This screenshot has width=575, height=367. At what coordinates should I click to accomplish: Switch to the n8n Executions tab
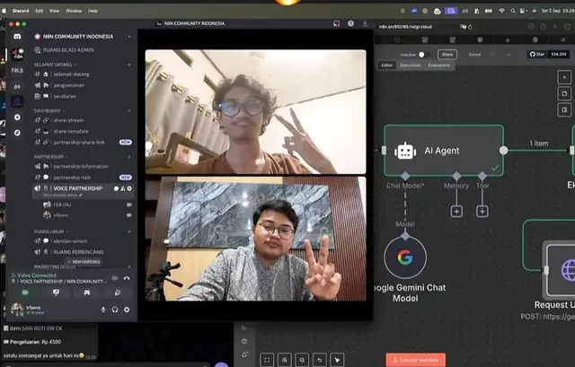(x=410, y=66)
